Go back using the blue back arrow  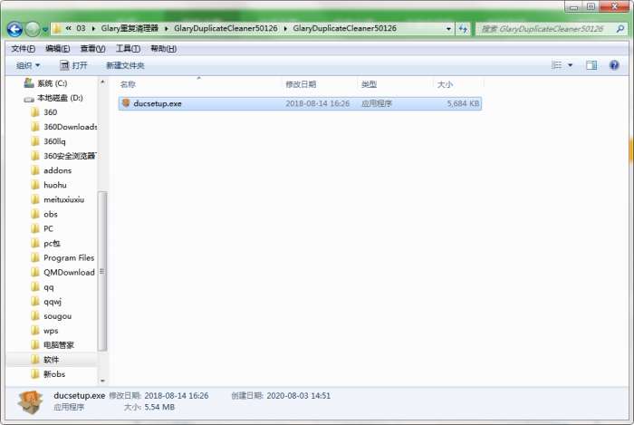click(x=15, y=29)
